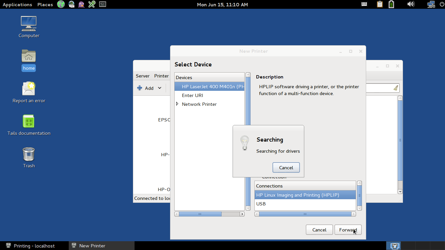This screenshot has height=250, width=445.
Task: Open the Applications menu
Action: tap(17, 5)
